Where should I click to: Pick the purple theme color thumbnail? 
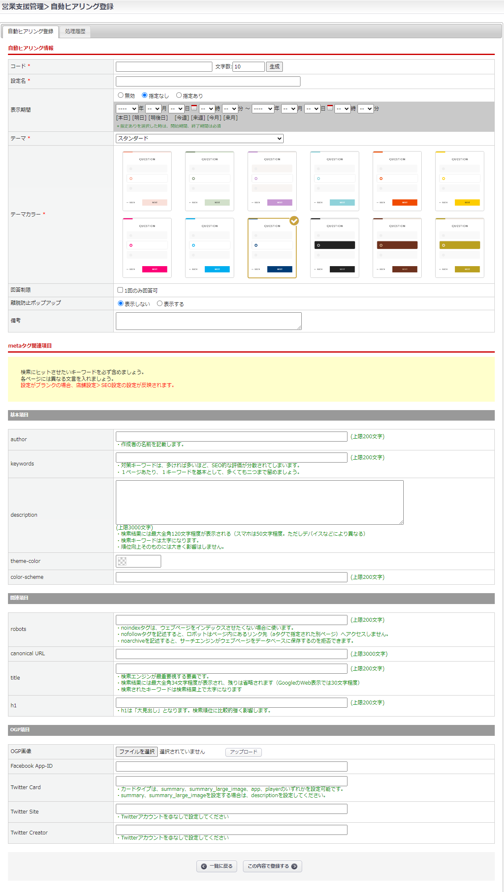click(272, 181)
